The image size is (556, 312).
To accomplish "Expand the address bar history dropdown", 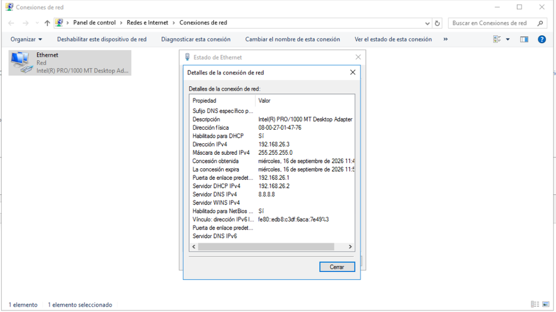I will point(427,23).
